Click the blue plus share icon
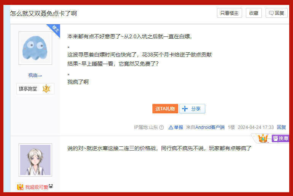 185,108
